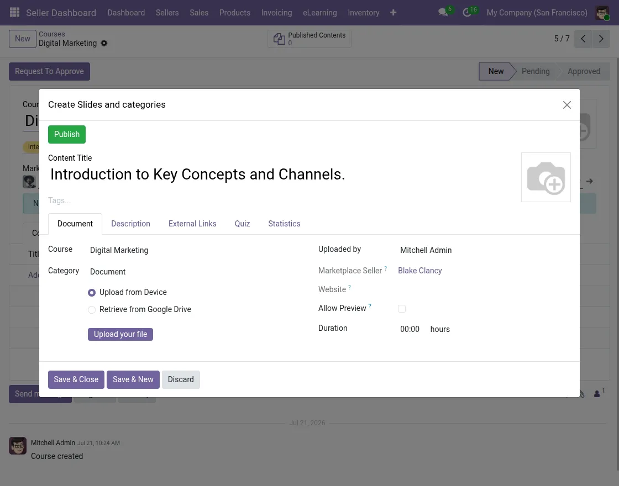Image resolution: width=619 pixels, height=486 pixels.
Task: Select Retrieve from Google Drive option
Action: [92, 310]
